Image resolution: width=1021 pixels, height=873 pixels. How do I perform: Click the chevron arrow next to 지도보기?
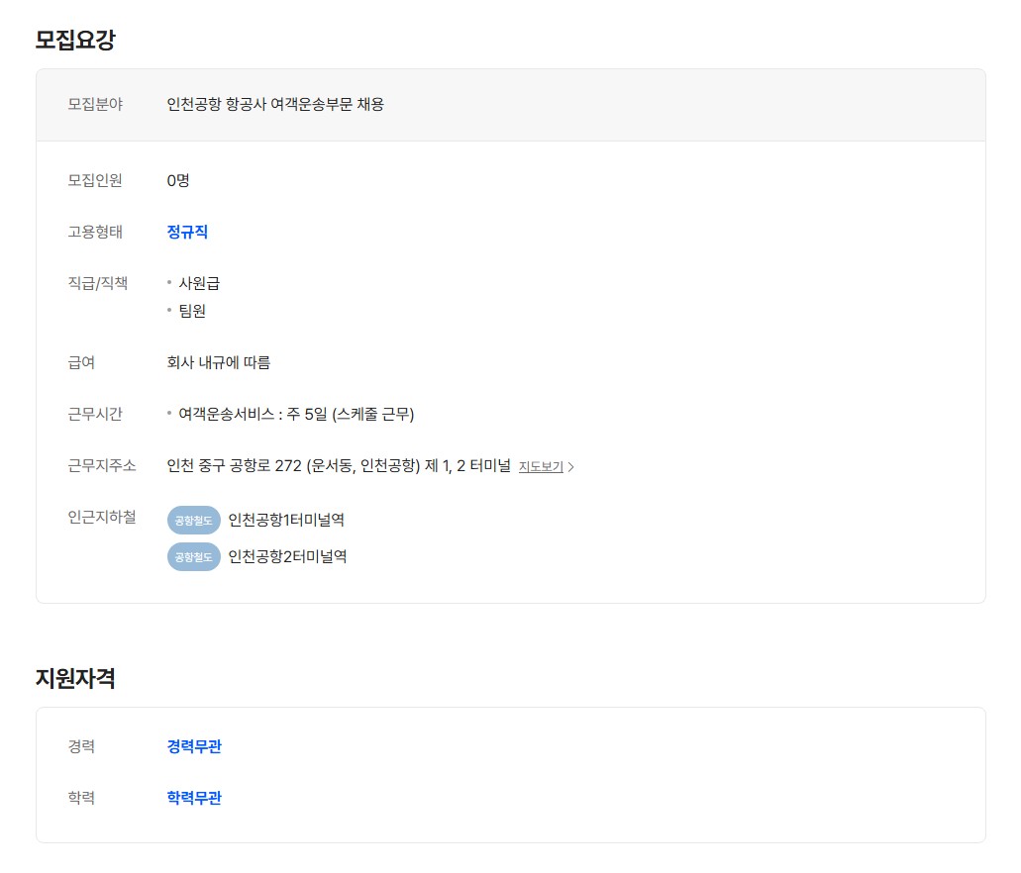tap(571, 467)
